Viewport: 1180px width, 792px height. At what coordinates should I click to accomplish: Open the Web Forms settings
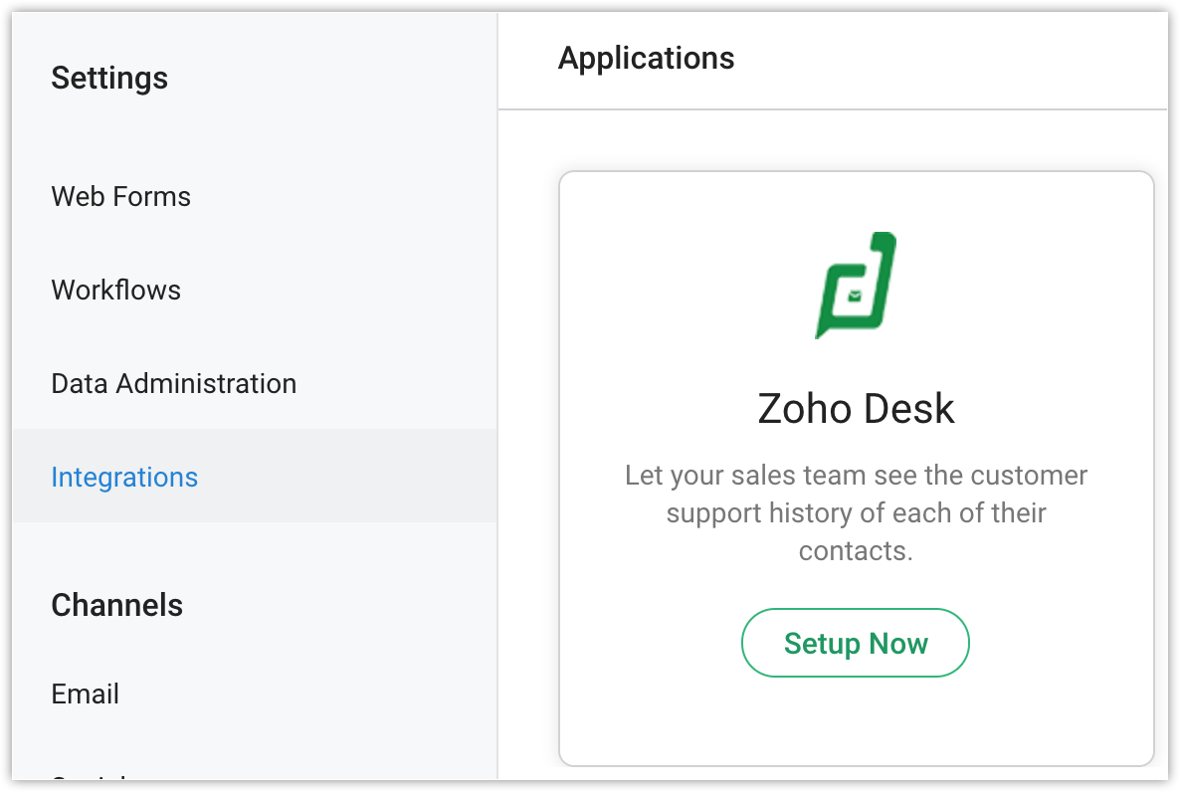(x=120, y=196)
